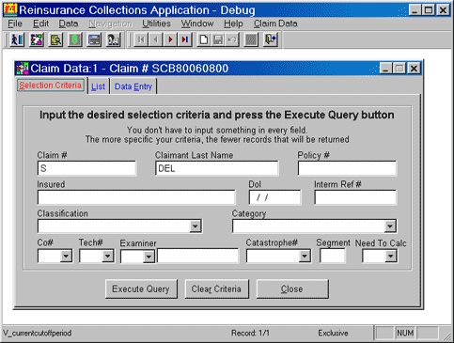Click the running person toolbar icon
Image resolution: width=454 pixels, height=343 pixels.
click(x=17, y=39)
